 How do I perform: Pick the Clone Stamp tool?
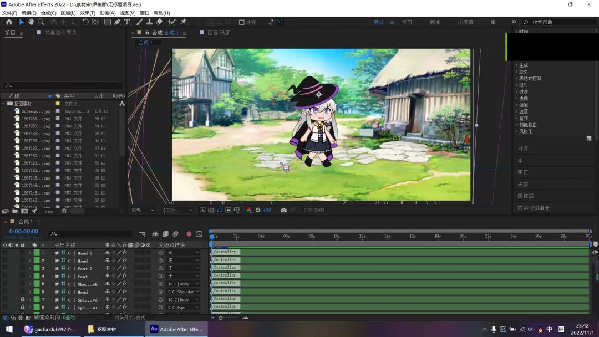click(x=149, y=22)
